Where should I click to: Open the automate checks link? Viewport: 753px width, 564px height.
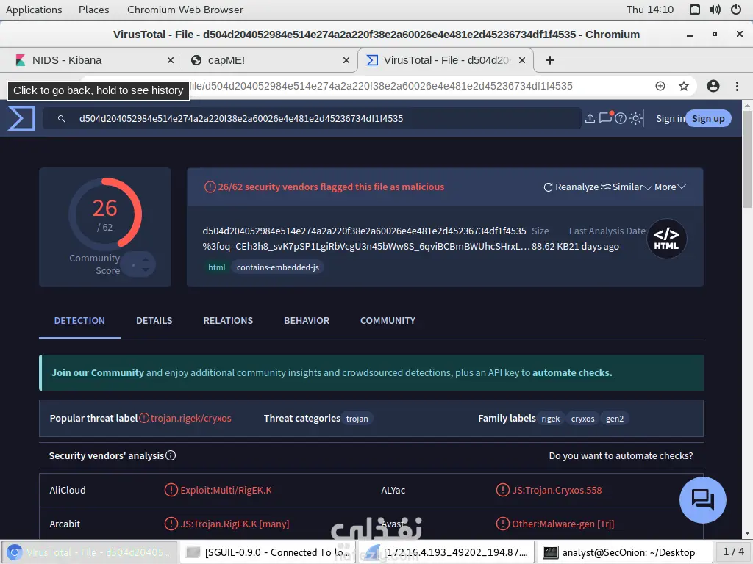point(572,372)
